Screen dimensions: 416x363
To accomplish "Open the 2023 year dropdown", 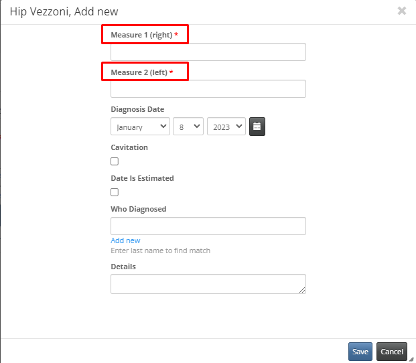I will pyautogui.click(x=226, y=127).
